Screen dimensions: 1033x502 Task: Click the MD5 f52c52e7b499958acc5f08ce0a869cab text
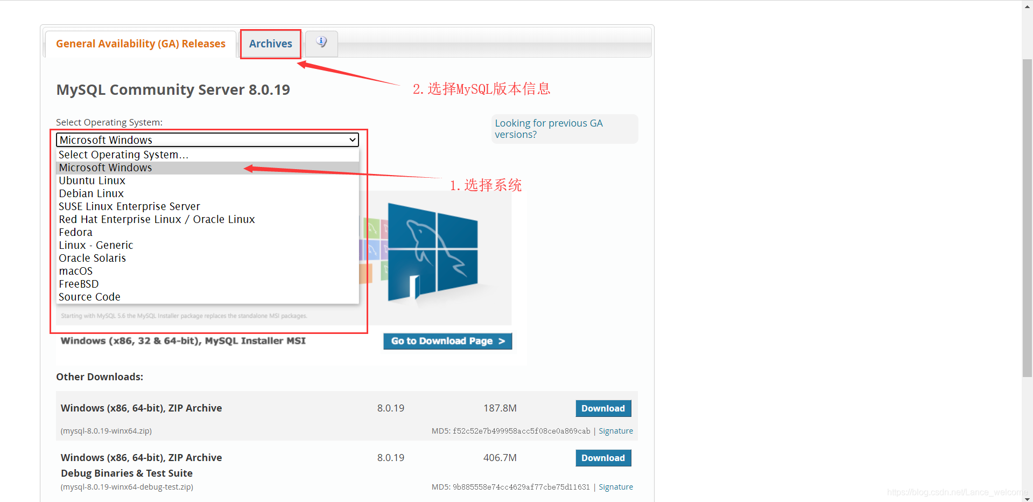point(511,431)
